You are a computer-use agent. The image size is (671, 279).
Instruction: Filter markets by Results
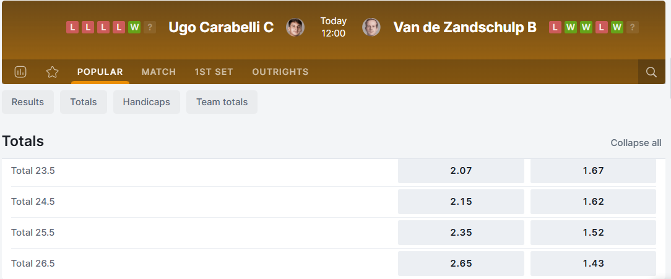coord(28,102)
